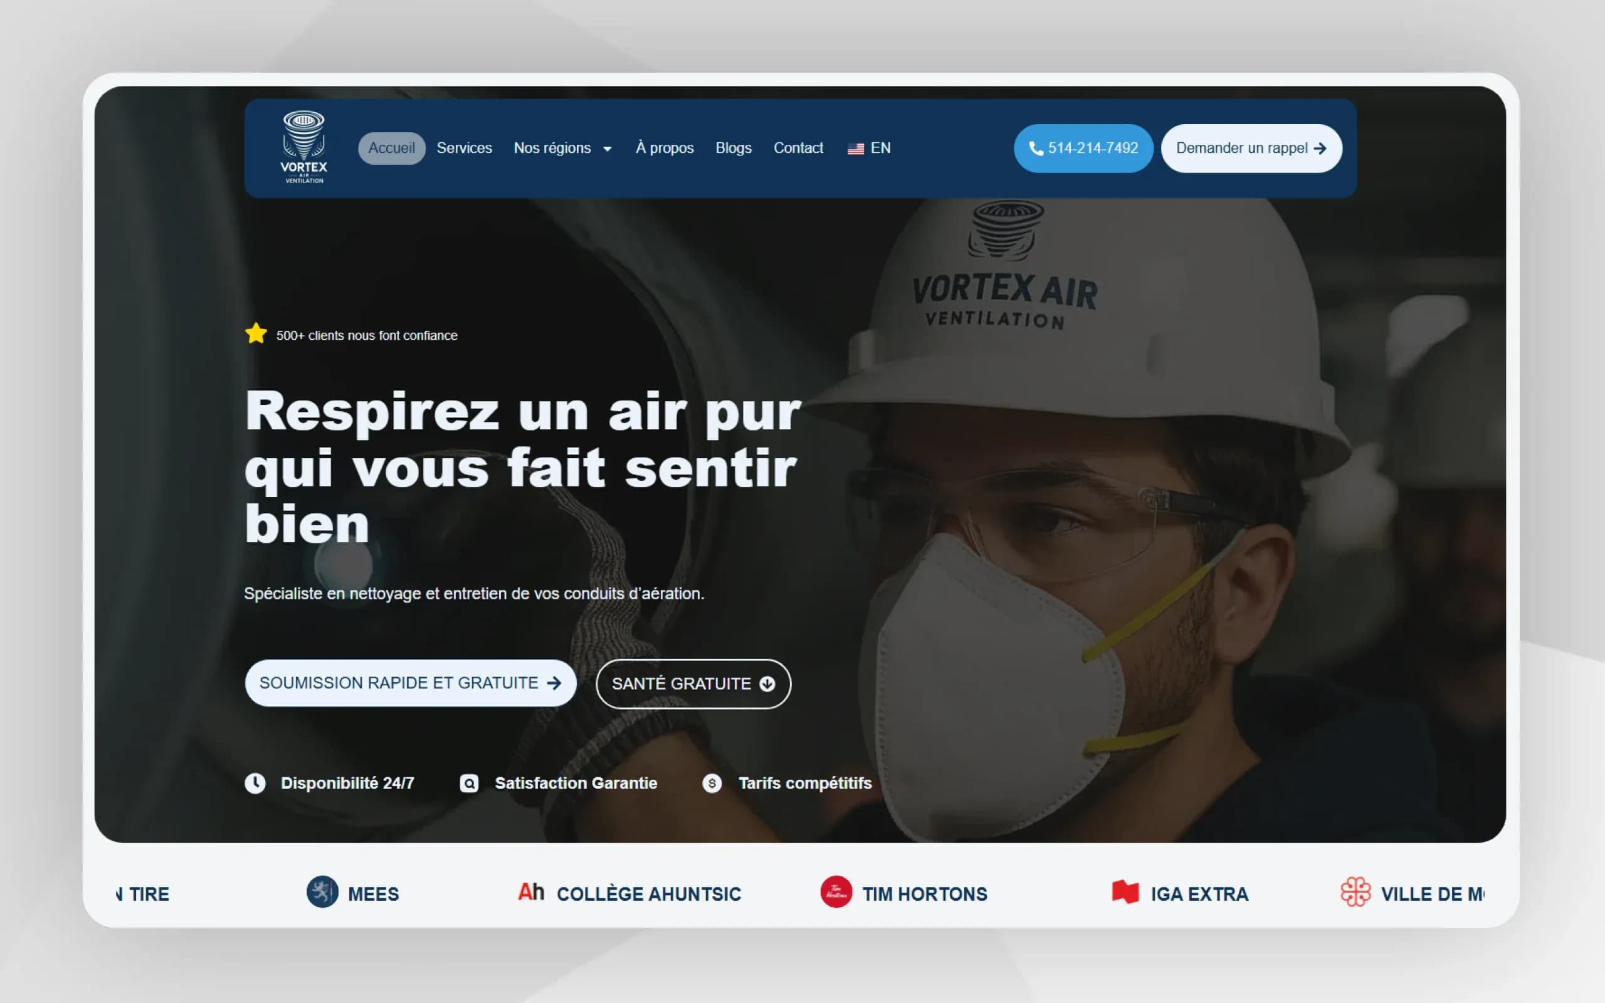The height and width of the screenshot is (1003, 1605).
Task: Click the 'MEES' client name
Action: coord(374,894)
